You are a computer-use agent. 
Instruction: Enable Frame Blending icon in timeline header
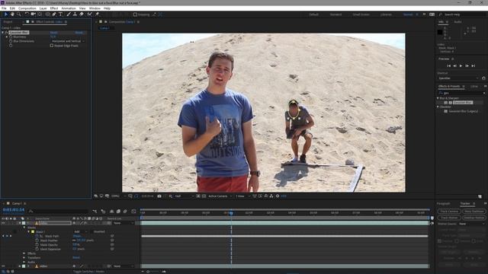pyautogui.click(x=118, y=212)
